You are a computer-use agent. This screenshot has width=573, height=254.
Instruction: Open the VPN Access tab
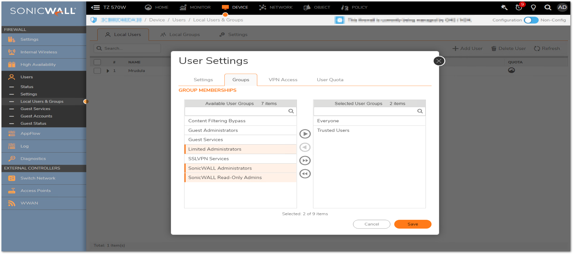pos(283,80)
